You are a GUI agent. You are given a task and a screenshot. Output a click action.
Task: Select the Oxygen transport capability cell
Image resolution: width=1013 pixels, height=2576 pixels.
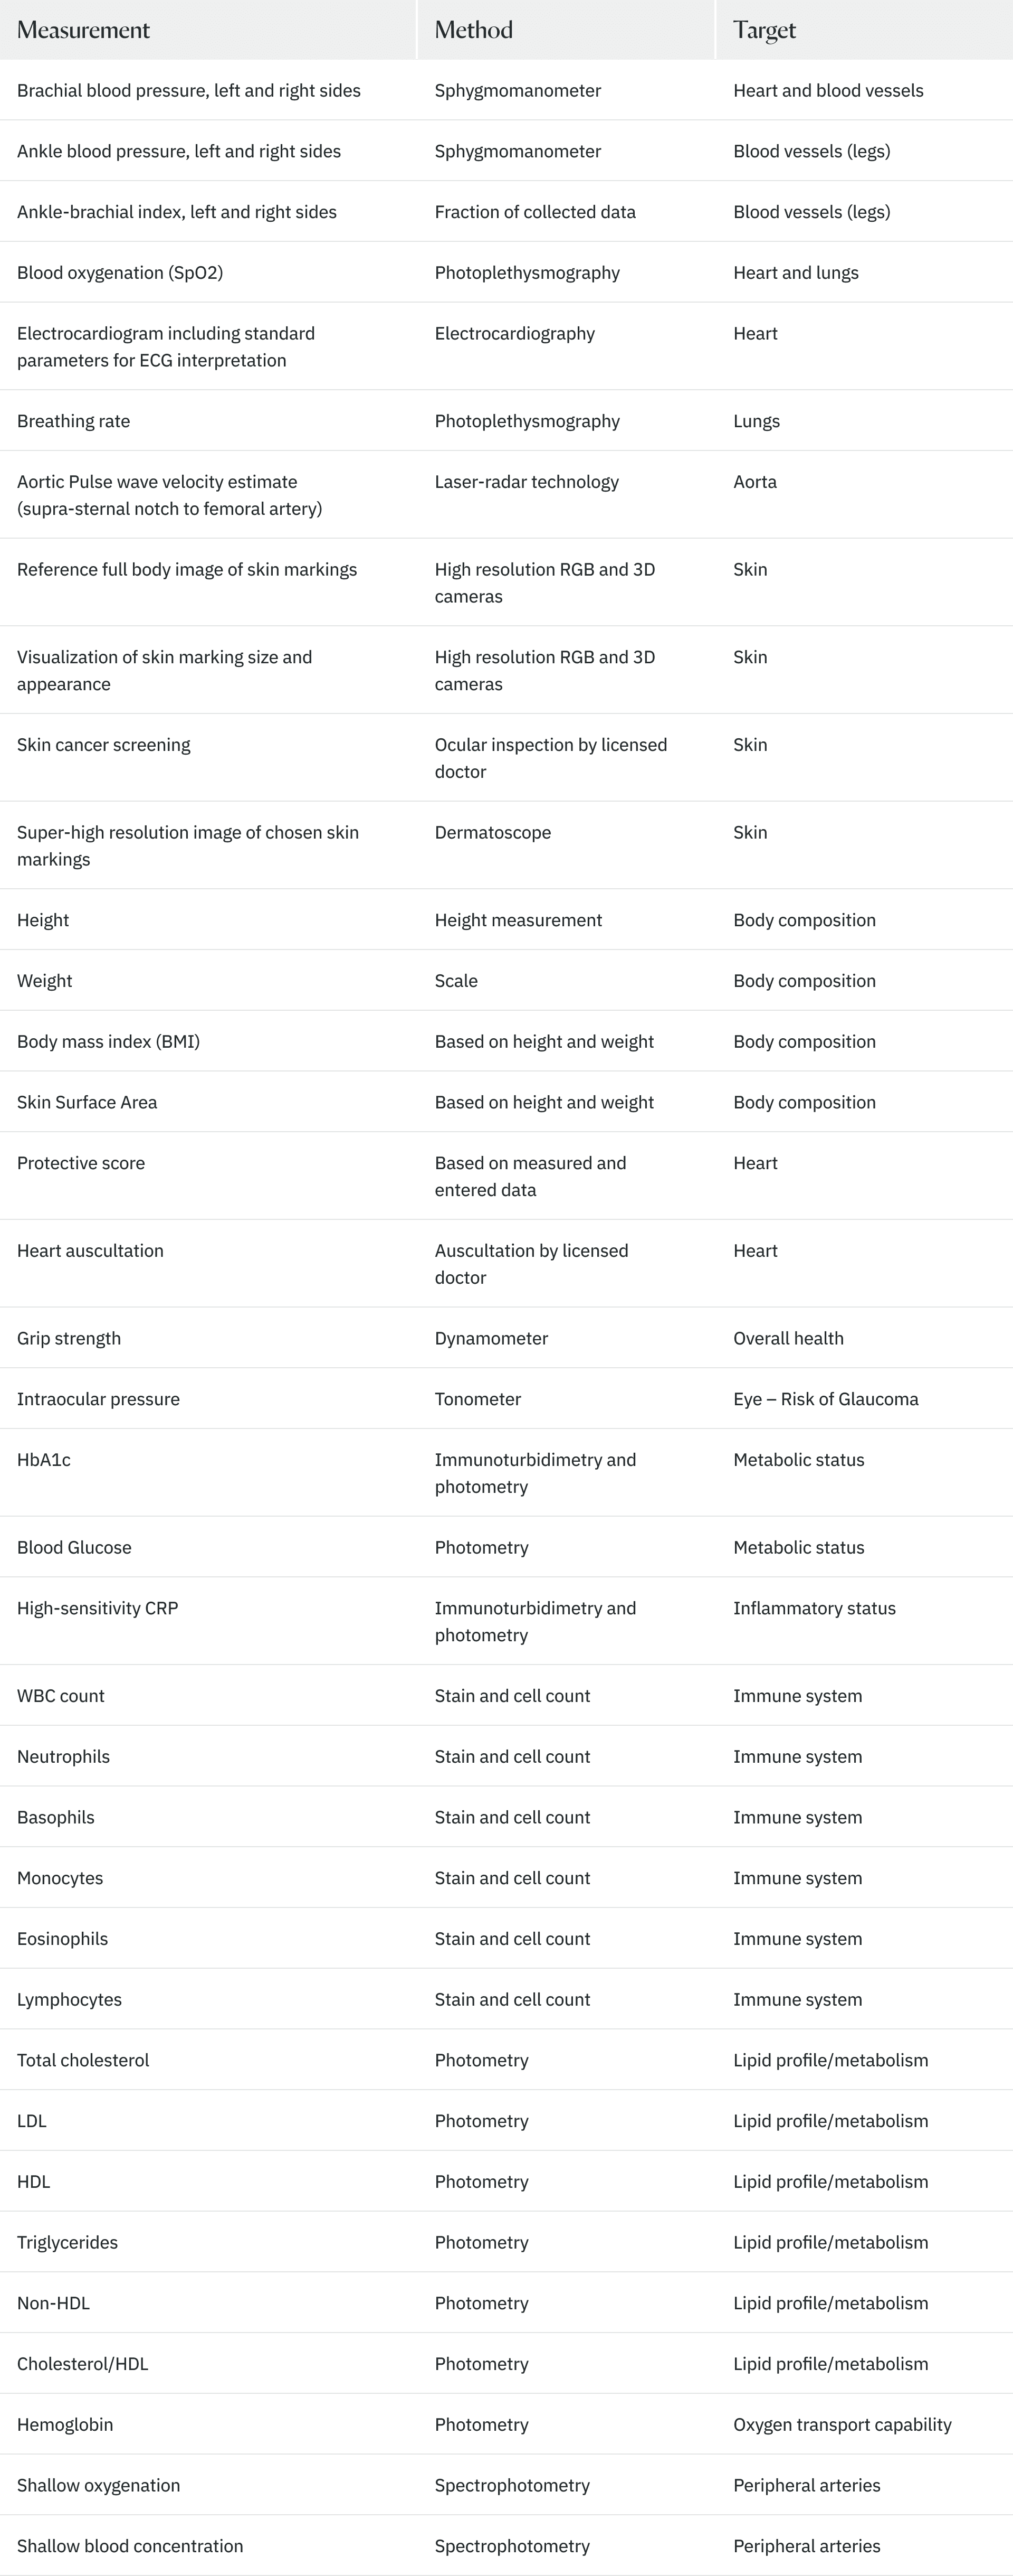[x=842, y=2425]
